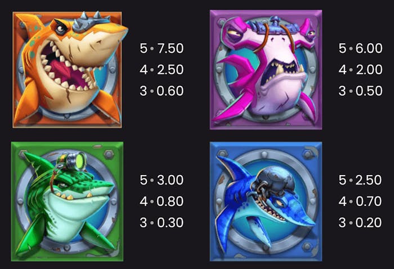
Task: Click the 5 • 3.00 payout value
Action: click(x=162, y=180)
